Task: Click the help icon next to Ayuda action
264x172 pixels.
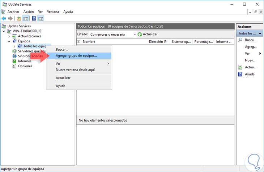Action: point(240,74)
